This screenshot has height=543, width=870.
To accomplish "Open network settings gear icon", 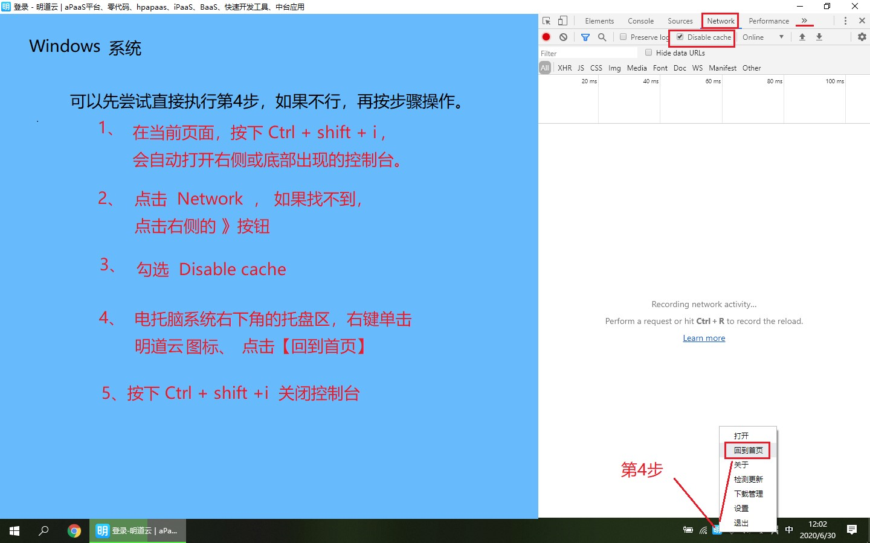I will coord(862,37).
